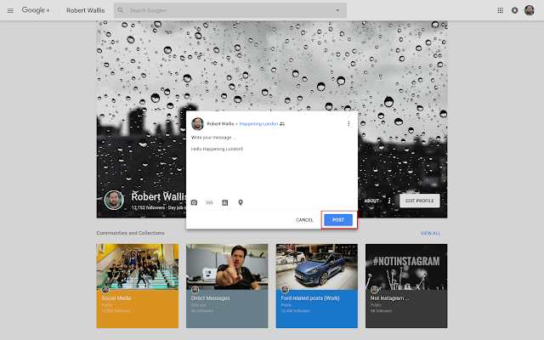Image resolution: width=544 pixels, height=340 pixels.
Task: Open the profile three-dot menu near About
Action: [389, 201]
